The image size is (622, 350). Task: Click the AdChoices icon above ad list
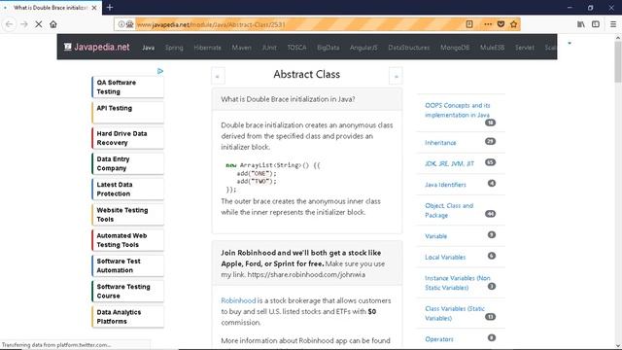click(x=160, y=71)
